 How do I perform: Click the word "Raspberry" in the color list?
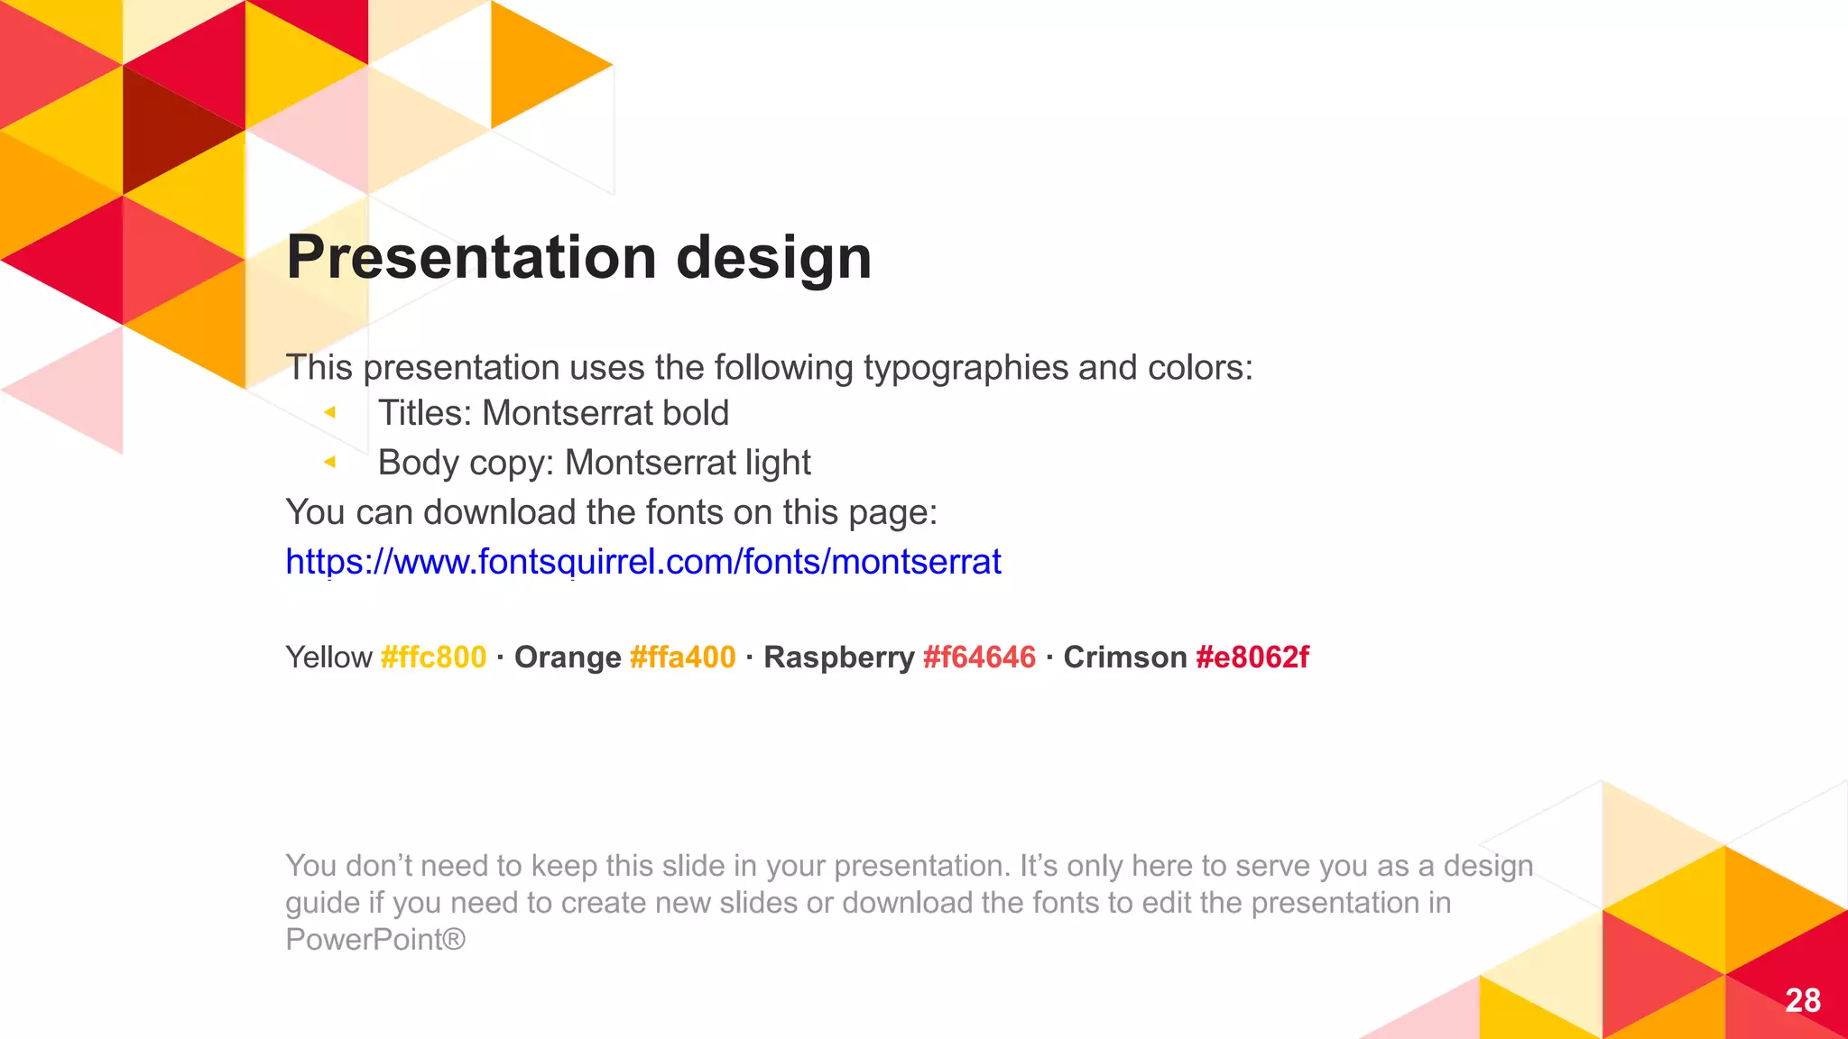pos(838,657)
